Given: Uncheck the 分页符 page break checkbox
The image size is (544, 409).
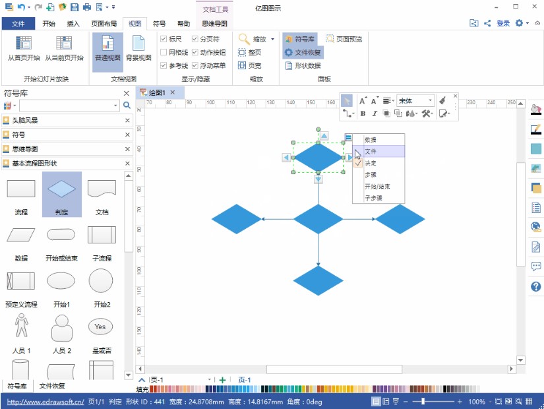Looking at the screenshot, I should click(x=195, y=39).
